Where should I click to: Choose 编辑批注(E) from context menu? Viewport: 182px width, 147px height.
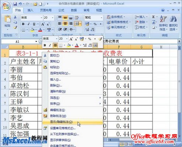pyautogui.click(x=73, y=110)
